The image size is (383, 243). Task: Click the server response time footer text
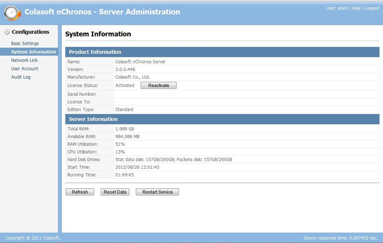coord(341,238)
